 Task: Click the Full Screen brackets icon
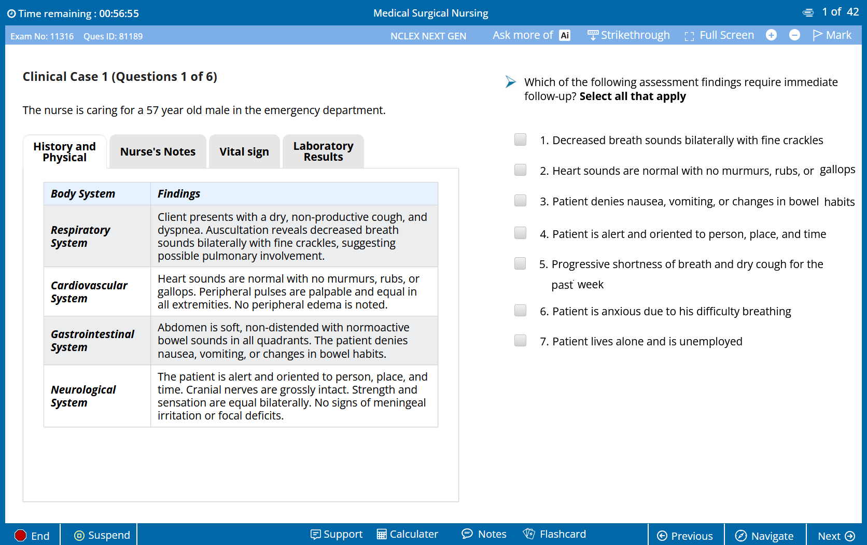(689, 36)
